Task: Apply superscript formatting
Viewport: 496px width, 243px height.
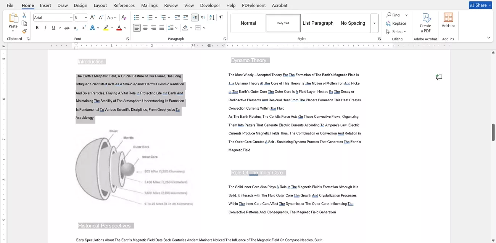Action: 84,27
